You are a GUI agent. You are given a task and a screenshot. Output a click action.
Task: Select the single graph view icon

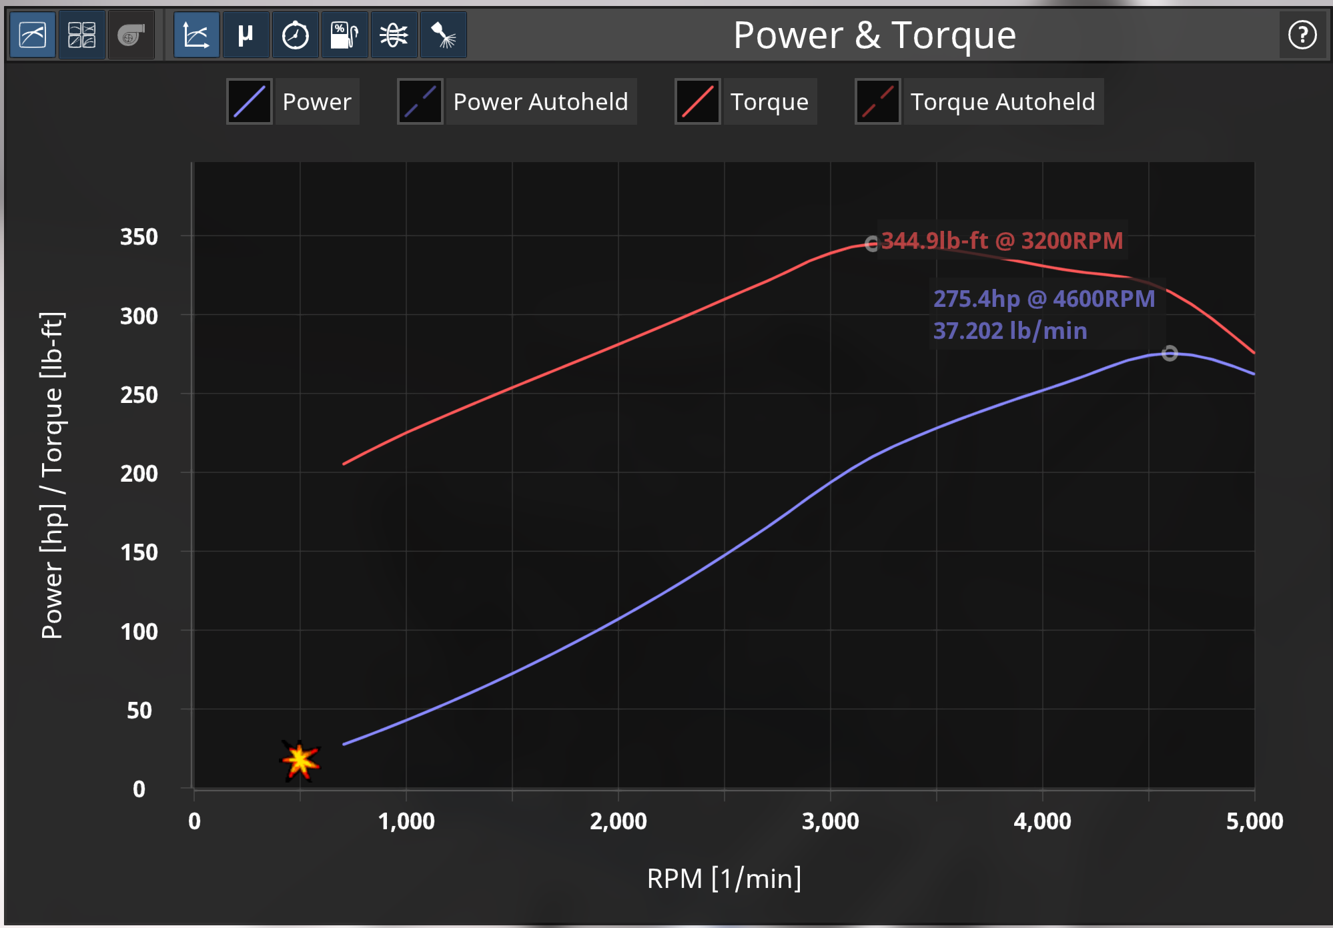click(32, 35)
